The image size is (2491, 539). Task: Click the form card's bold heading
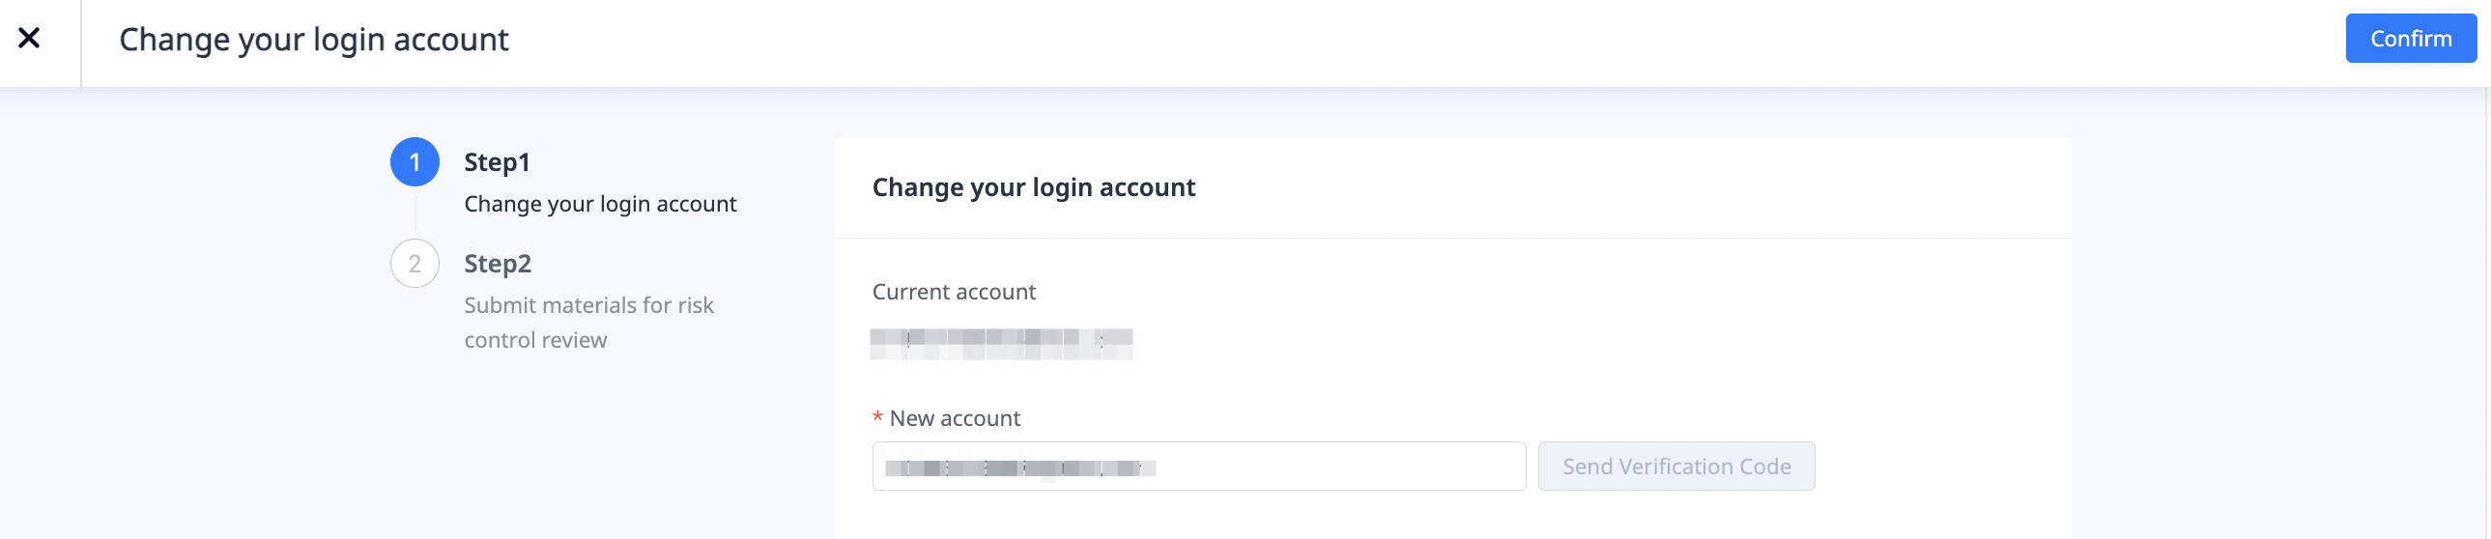tap(1033, 187)
